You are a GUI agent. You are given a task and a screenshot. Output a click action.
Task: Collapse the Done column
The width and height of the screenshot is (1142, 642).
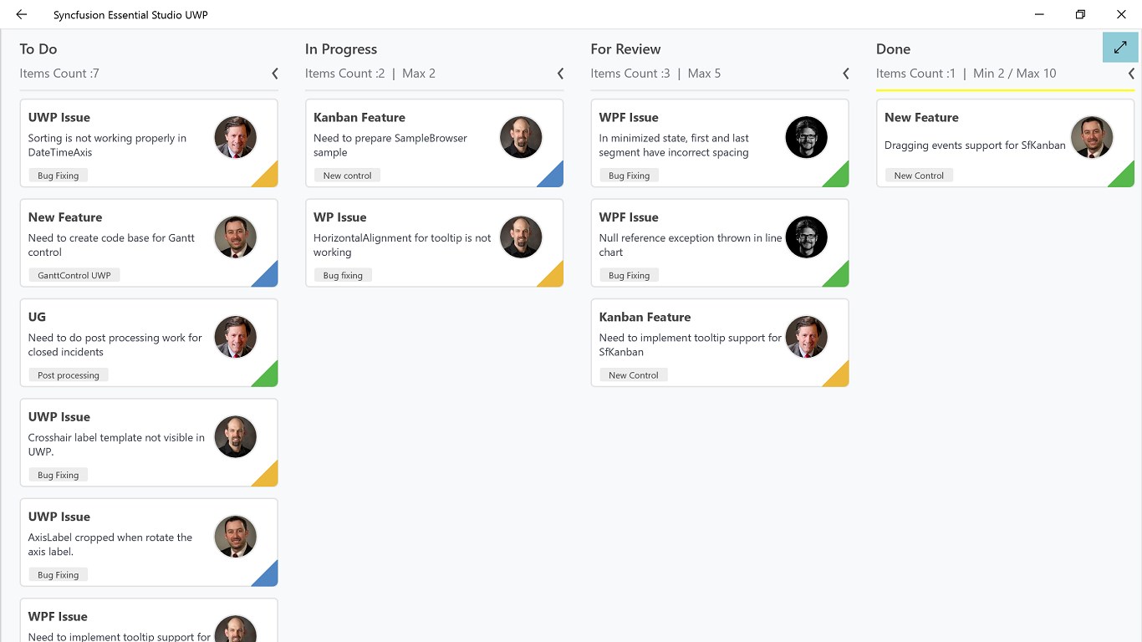1131,74
